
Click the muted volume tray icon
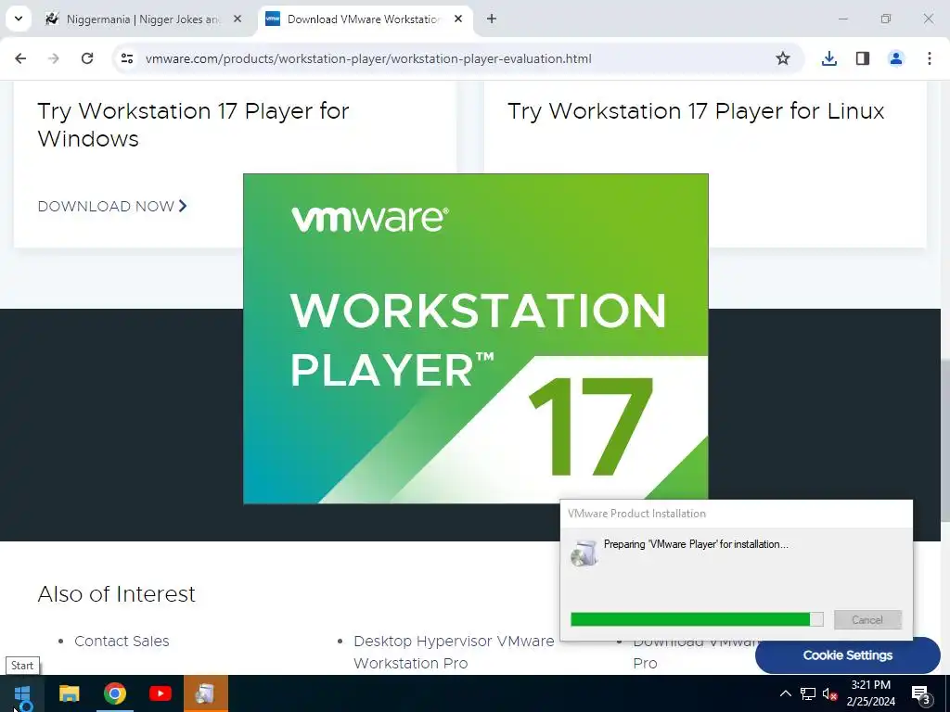(829, 693)
